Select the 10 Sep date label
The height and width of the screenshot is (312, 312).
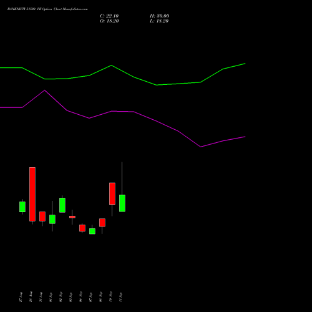click(110, 297)
